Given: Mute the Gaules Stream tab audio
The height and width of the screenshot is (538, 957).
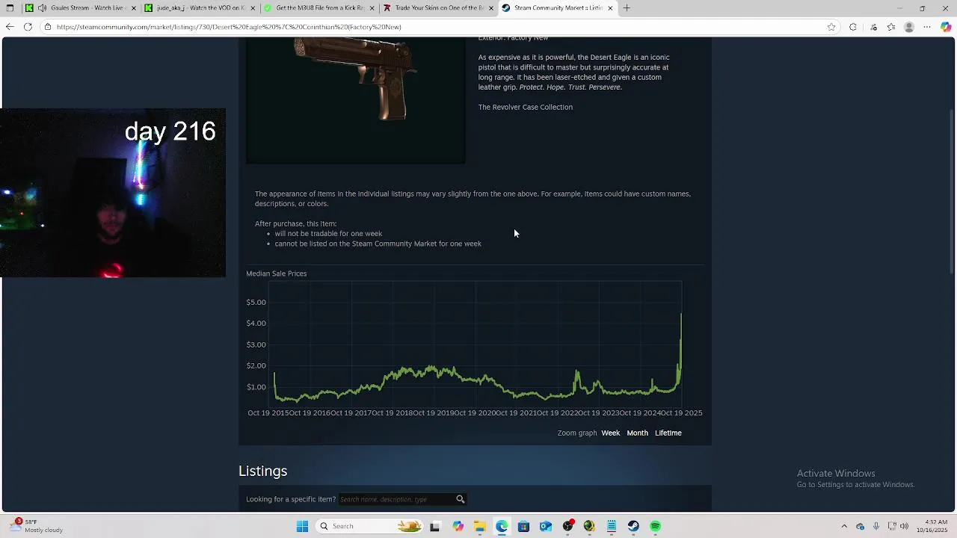Looking at the screenshot, I should coord(42,8).
